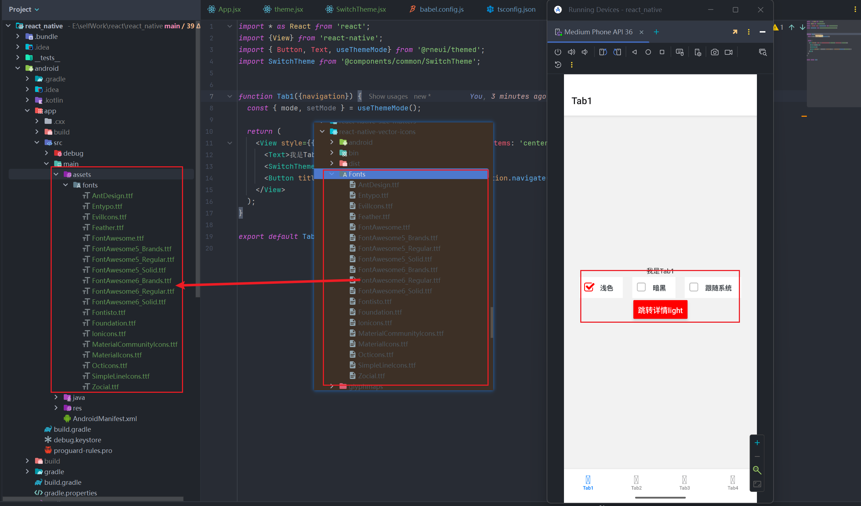This screenshot has width=861, height=506.
Task: Switch to the theme.jsx editor tab
Action: (283, 10)
